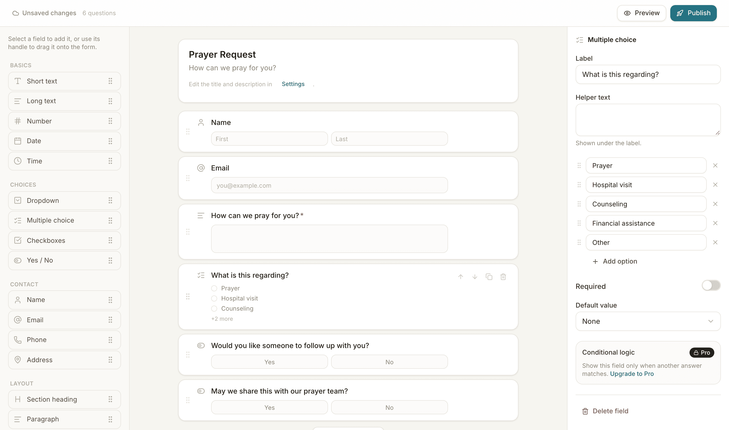Select the 'Prayer' radio option in the form
The image size is (729, 430).
[214, 288]
